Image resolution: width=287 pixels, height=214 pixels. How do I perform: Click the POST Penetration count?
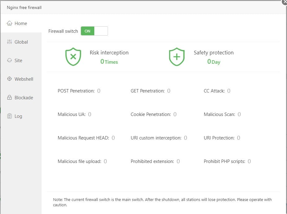[99, 91]
